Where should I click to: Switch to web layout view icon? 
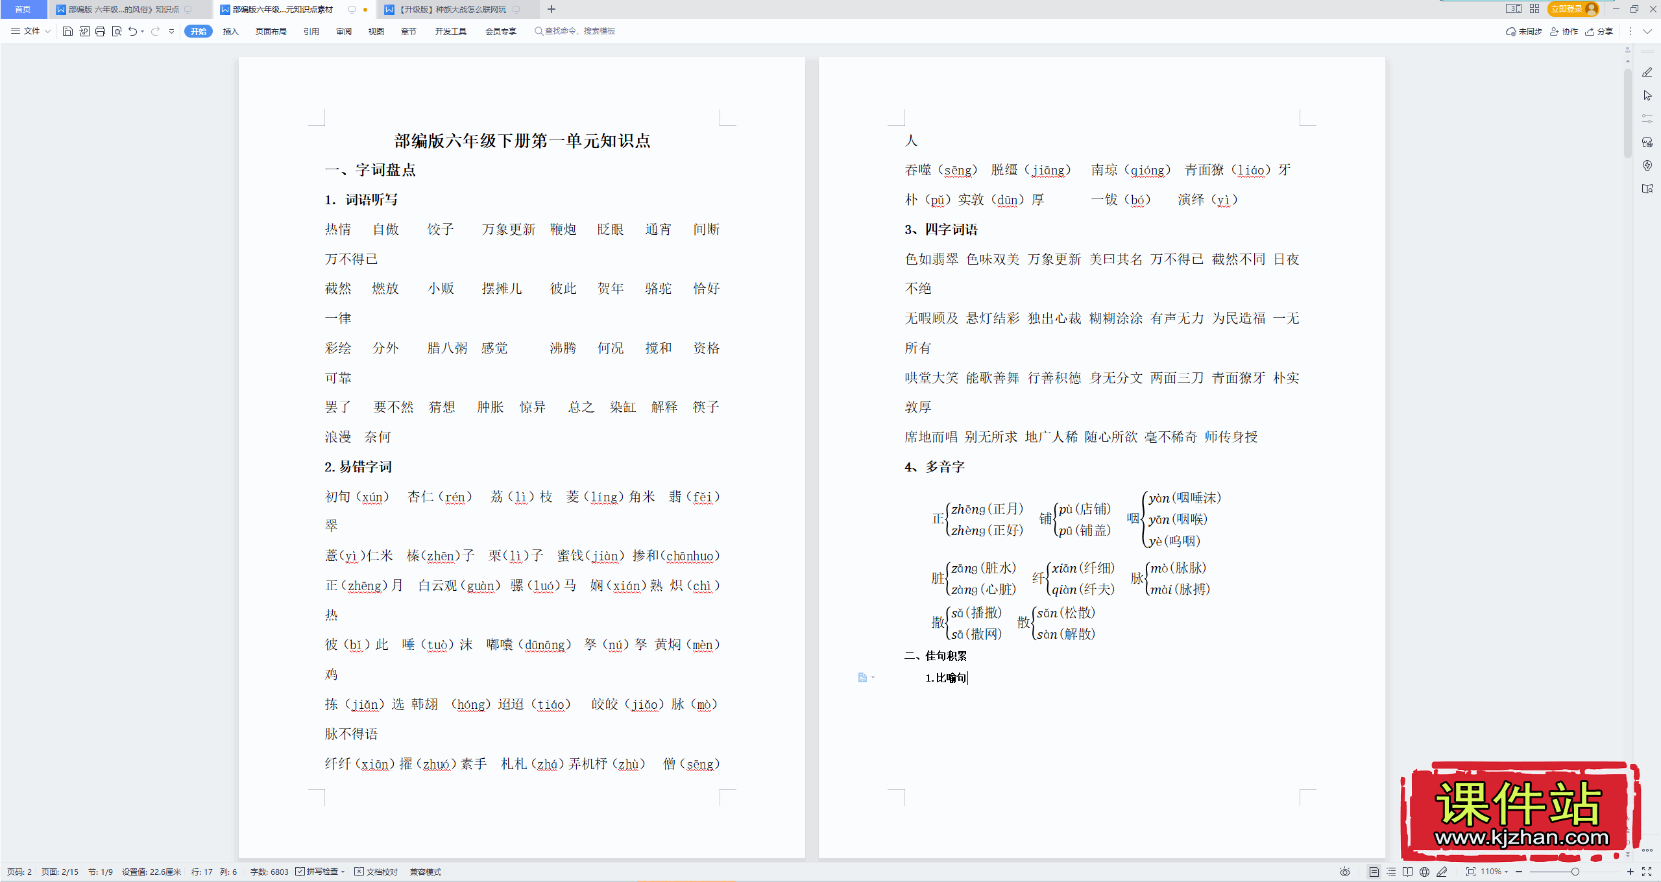click(1424, 872)
